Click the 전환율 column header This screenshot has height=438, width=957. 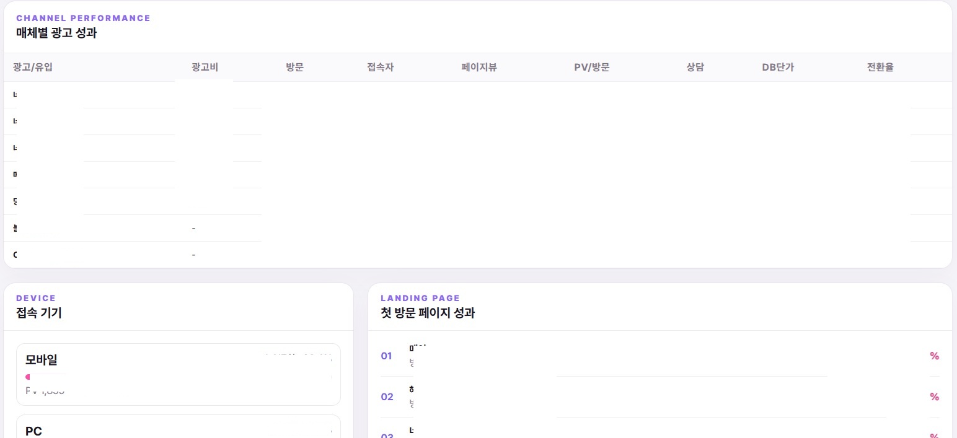click(880, 68)
